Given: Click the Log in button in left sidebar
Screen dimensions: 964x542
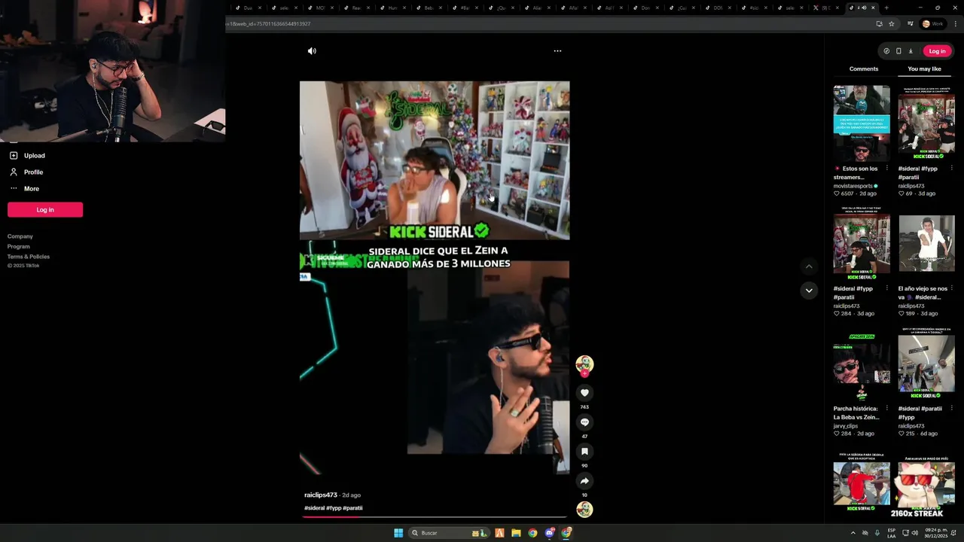Looking at the screenshot, I should pyautogui.click(x=45, y=210).
